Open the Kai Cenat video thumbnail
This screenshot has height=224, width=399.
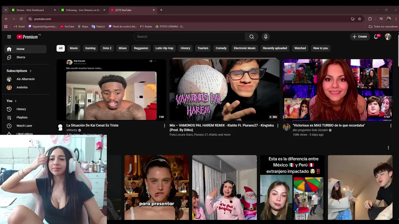(x=111, y=90)
